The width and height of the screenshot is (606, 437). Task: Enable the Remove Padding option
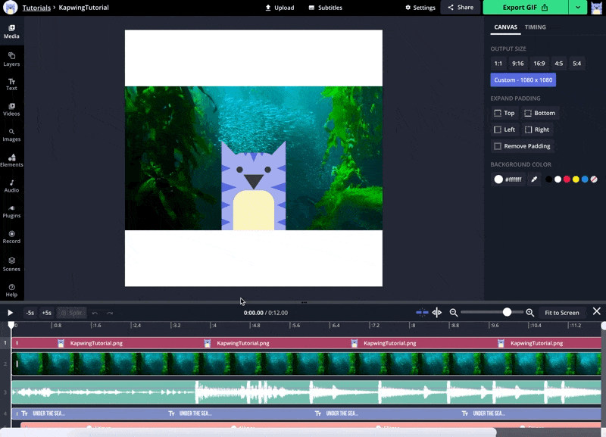click(522, 146)
